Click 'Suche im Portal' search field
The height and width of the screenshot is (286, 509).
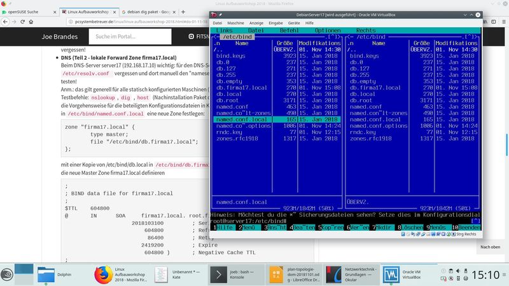click(130, 36)
